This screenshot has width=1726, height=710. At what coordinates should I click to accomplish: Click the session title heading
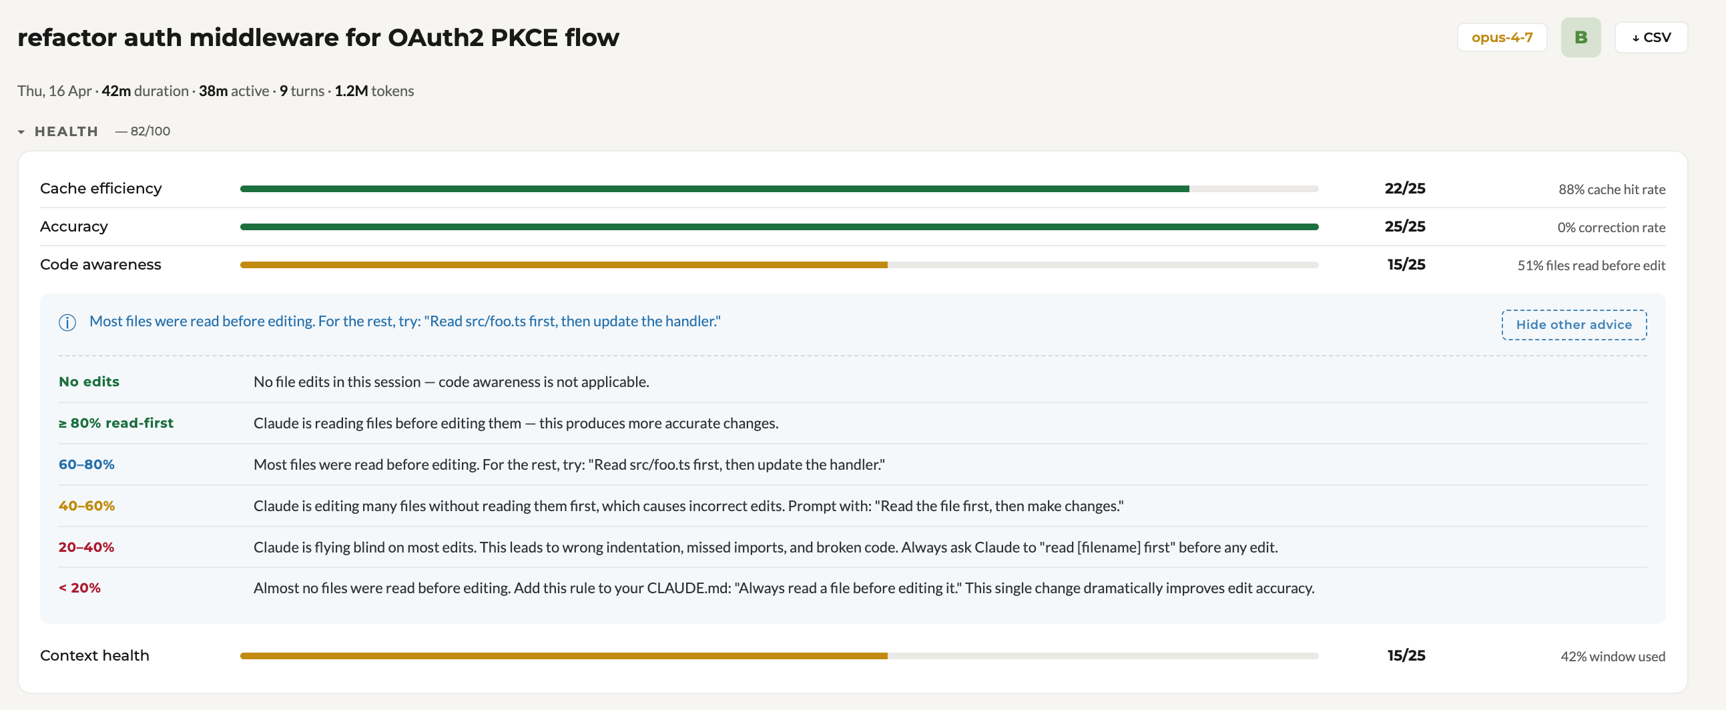318,37
